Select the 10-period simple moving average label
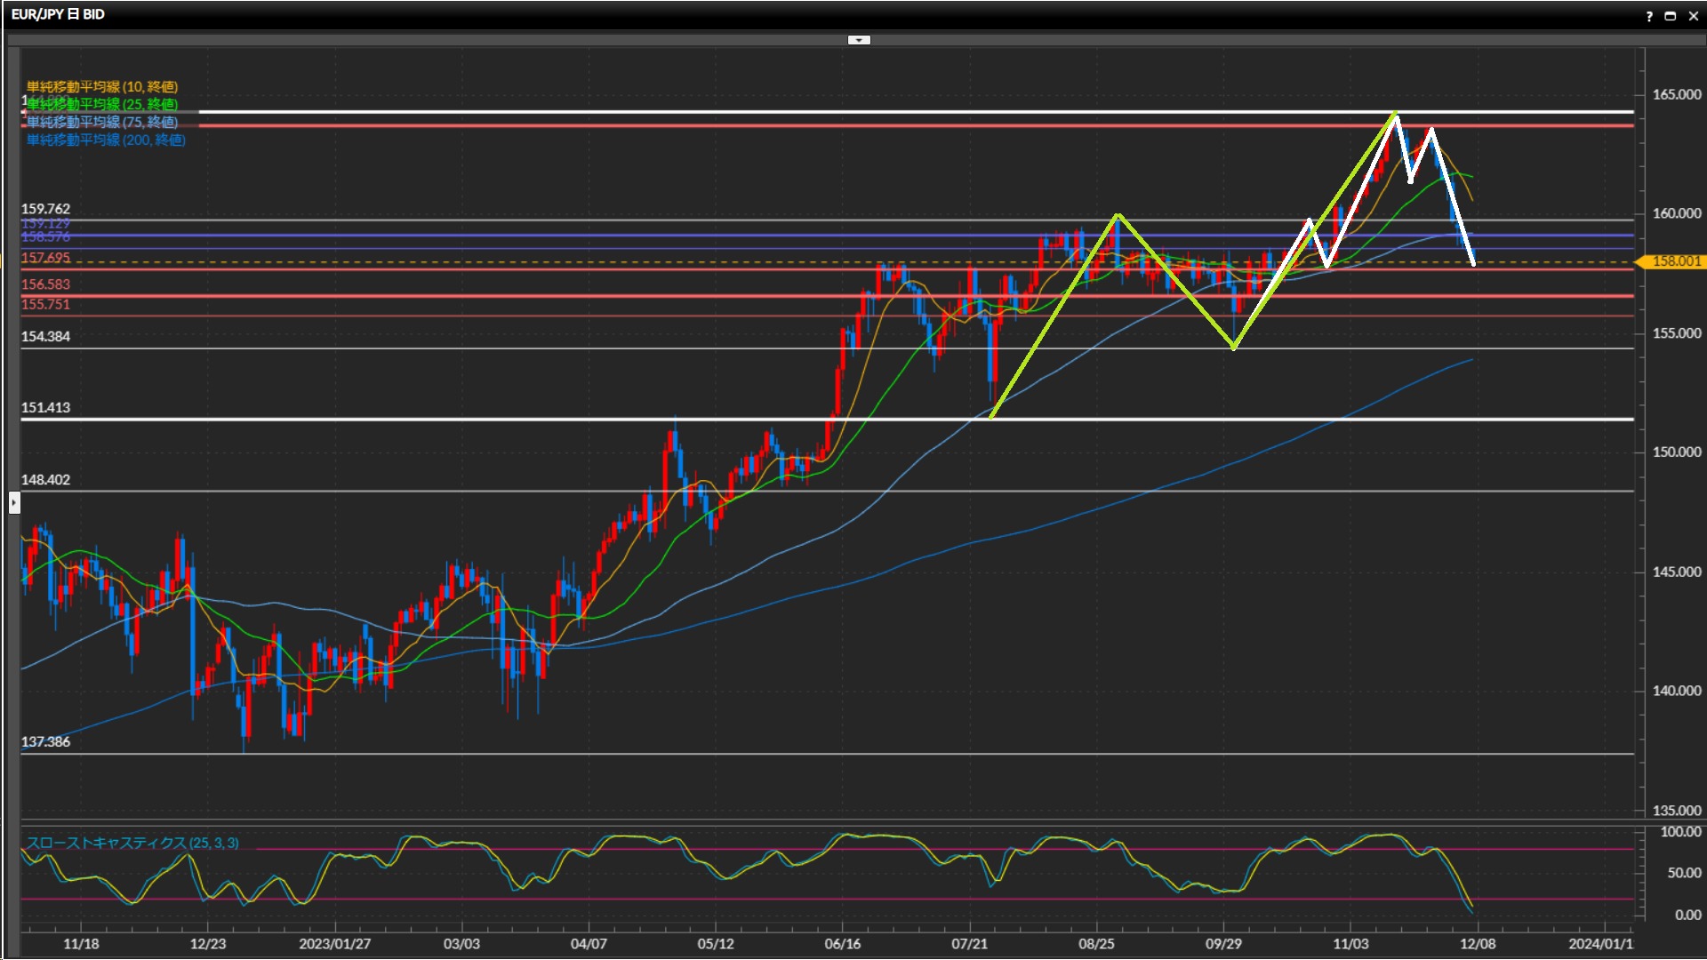This screenshot has height=960, width=1707. pyautogui.click(x=102, y=86)
